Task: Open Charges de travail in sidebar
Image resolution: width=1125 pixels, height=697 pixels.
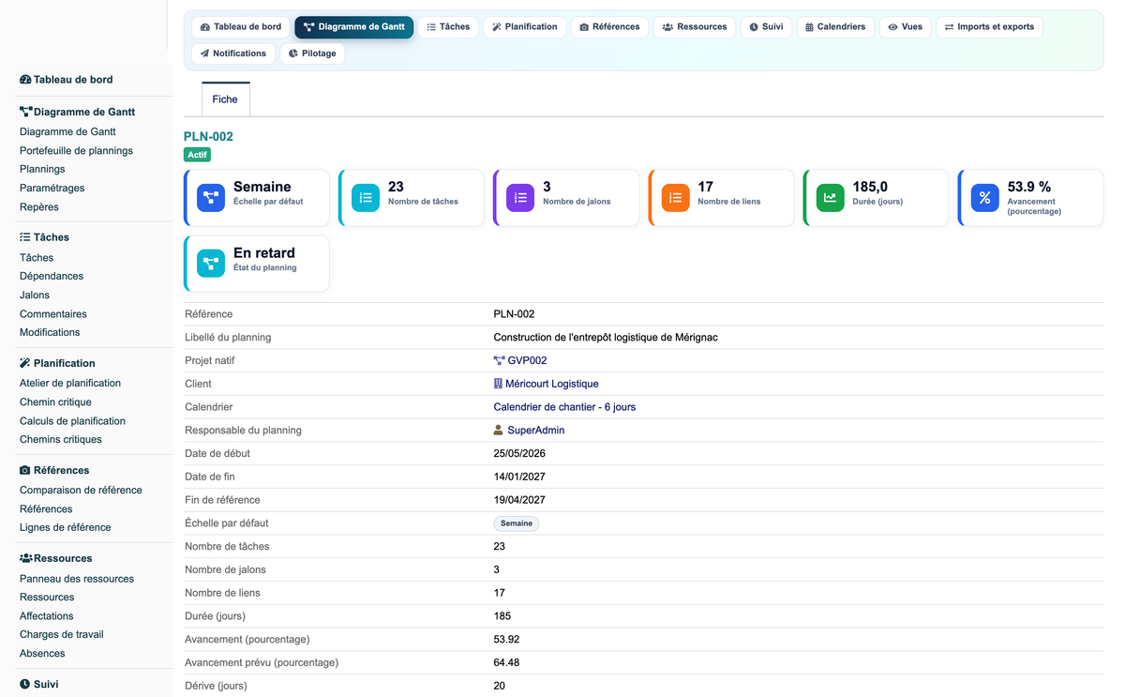Action: point(62,635)
